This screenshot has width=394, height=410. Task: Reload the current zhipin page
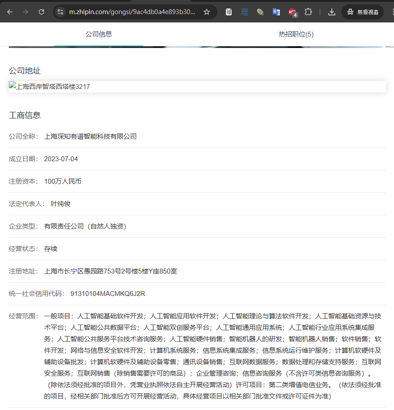41,12
